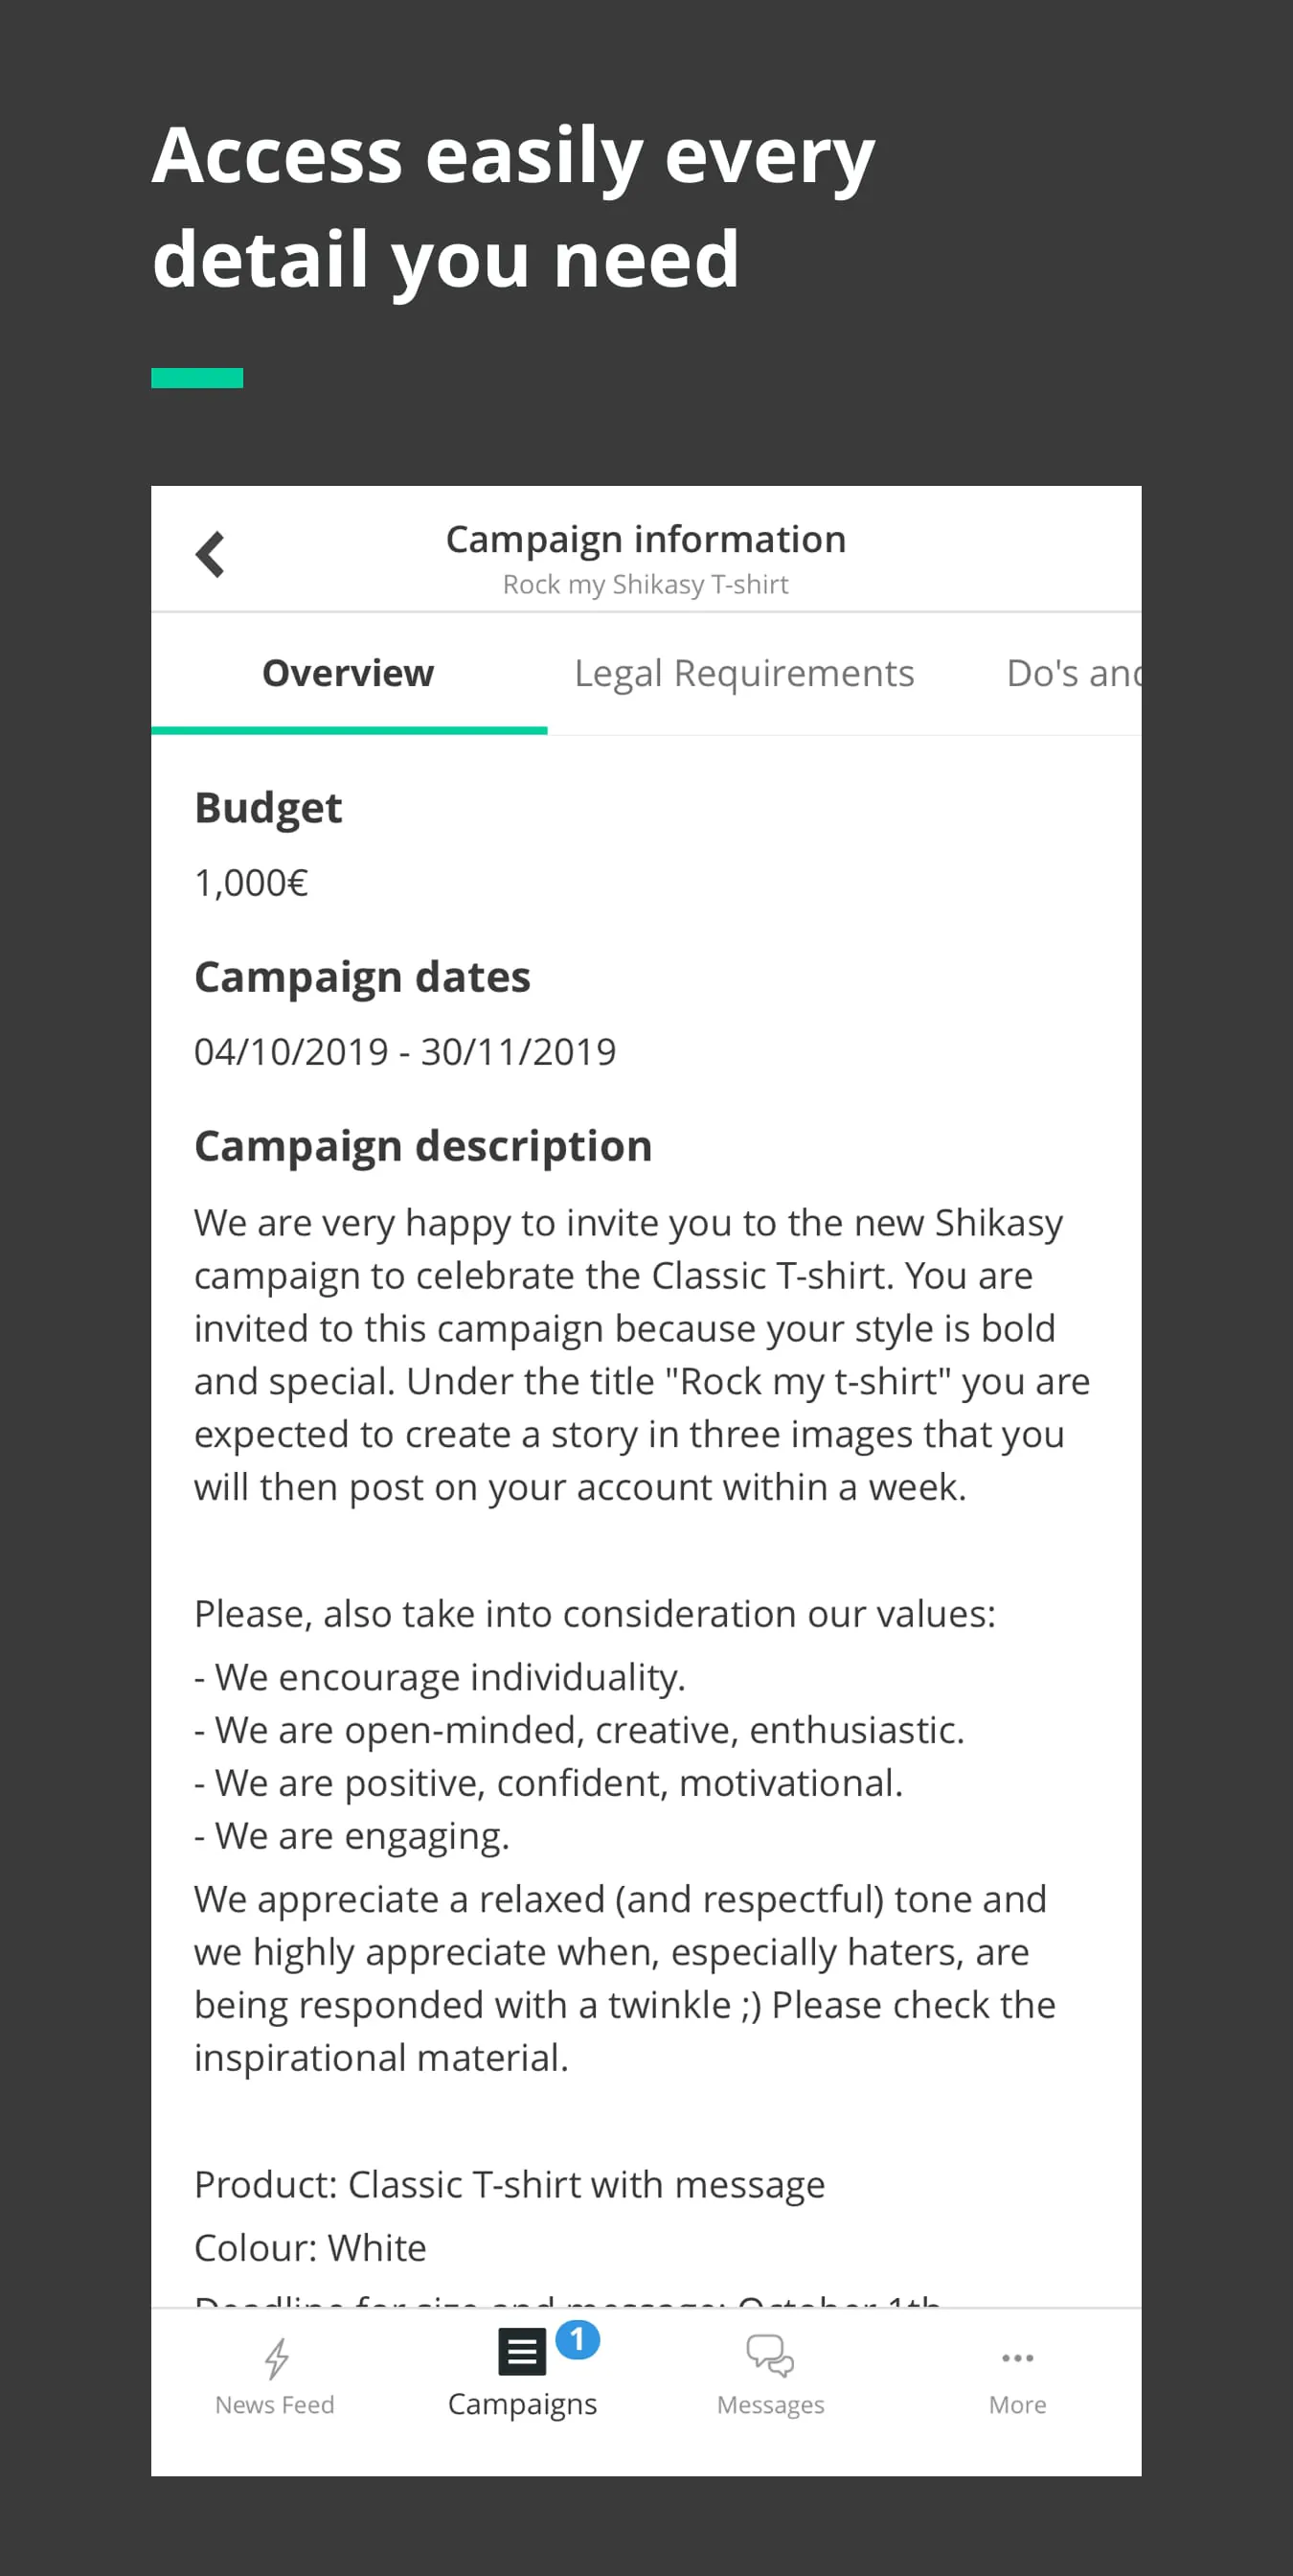Tap the News Feed label

pyautogui.click(x=275, y=2406)
